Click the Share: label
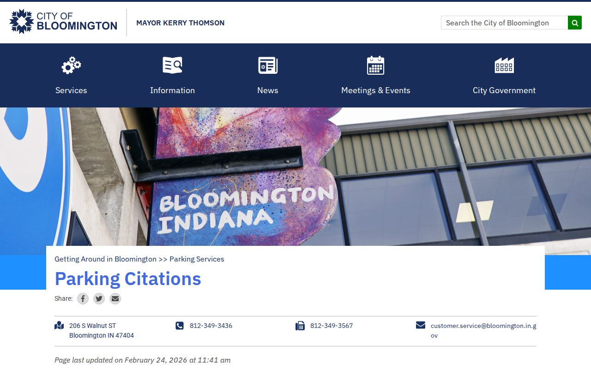This screenshot has width=591, height=369. pyautogui.click(x=63, y=299)
